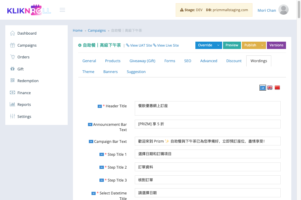Screen dimensions: 301x200
Task: Click the Finance banknote icon
Action: pos(12,92)
